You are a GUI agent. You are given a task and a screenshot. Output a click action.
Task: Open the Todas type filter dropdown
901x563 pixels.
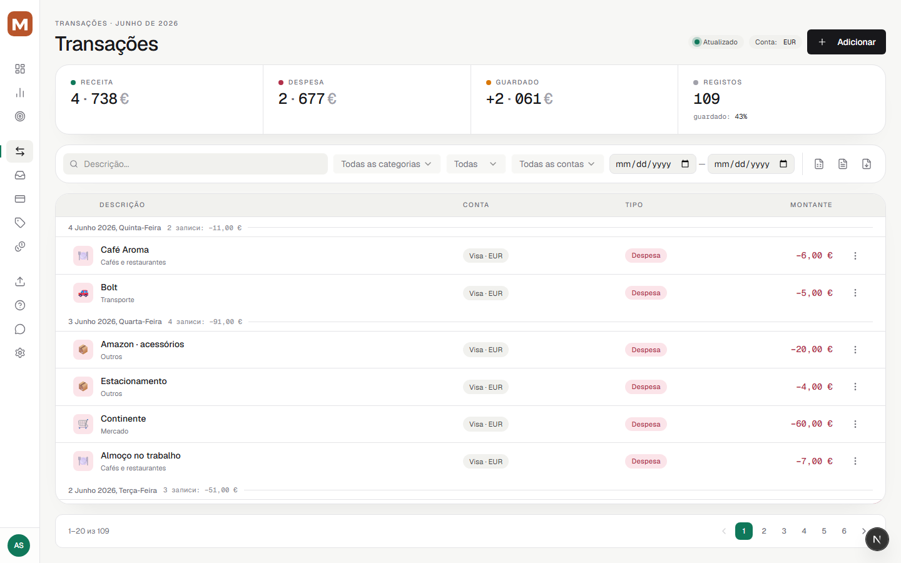click(476, 164)
